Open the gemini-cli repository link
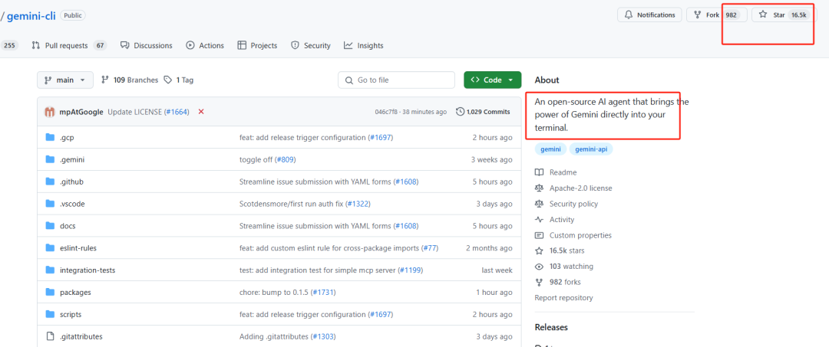 tap(31, 15)
